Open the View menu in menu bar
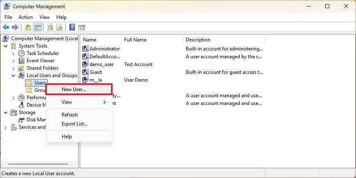This screenshot has width=356, height=178. [x=44, y=17]
